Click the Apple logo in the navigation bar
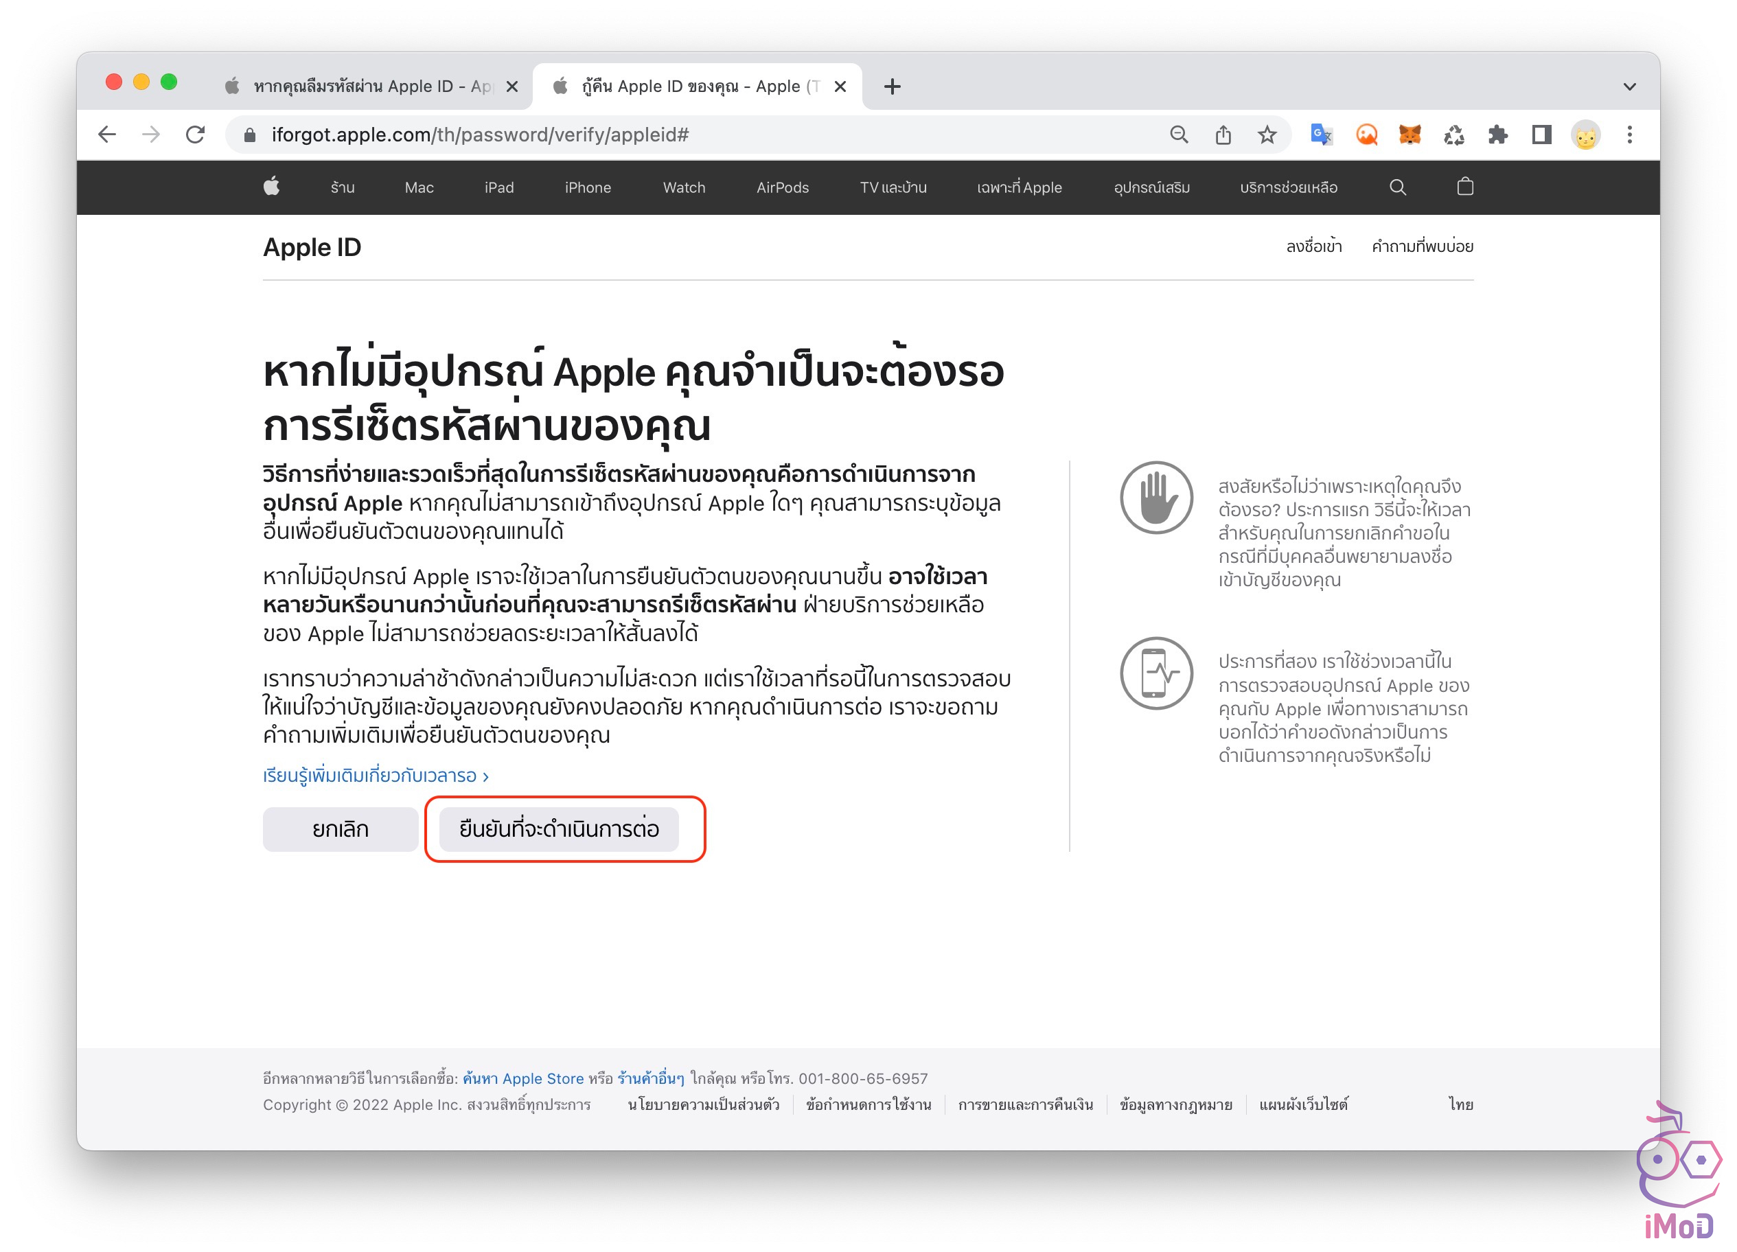 point(271,187)
